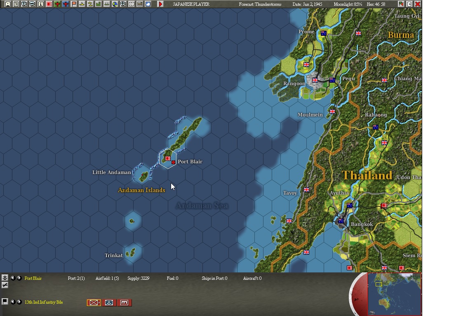
Task: Click the aircraft icon below the anchor
Action: 5,285
